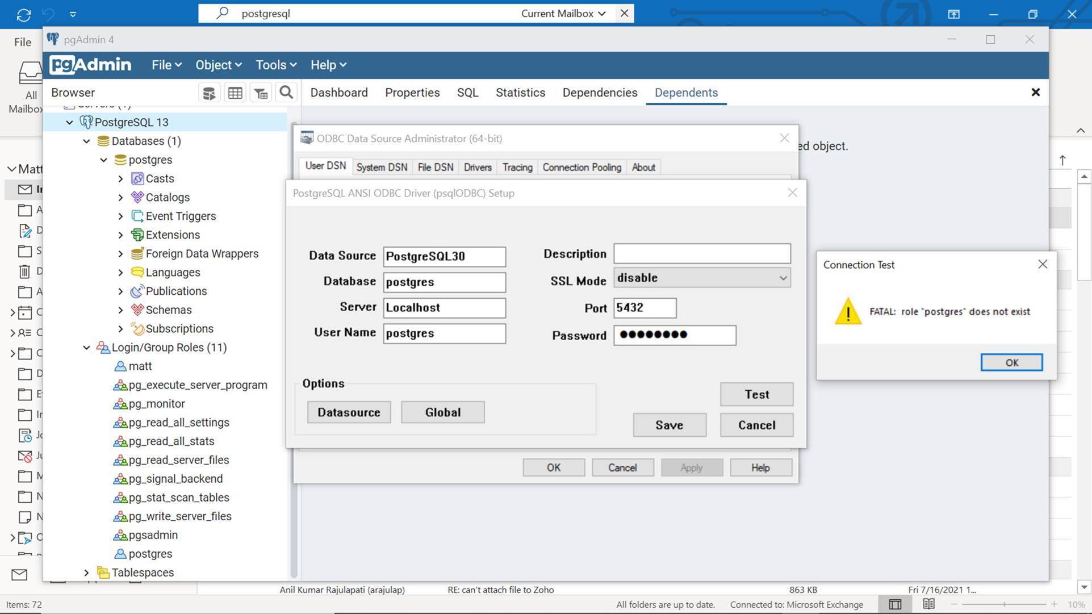Click the Query Tool database icon
This screenshot has width=1092, height=614.
click(x=209, y=93)
